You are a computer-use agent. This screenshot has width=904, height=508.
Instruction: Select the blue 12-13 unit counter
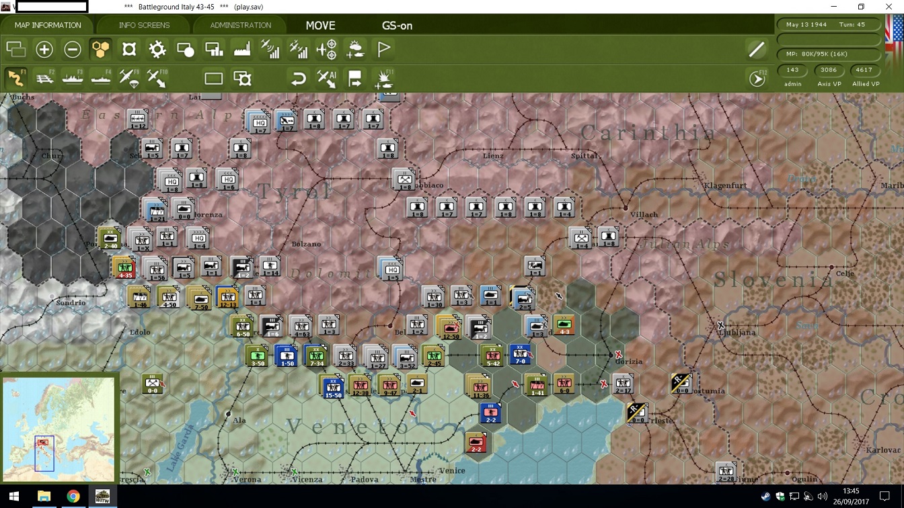pyautogui.click(x=227, y=296)
